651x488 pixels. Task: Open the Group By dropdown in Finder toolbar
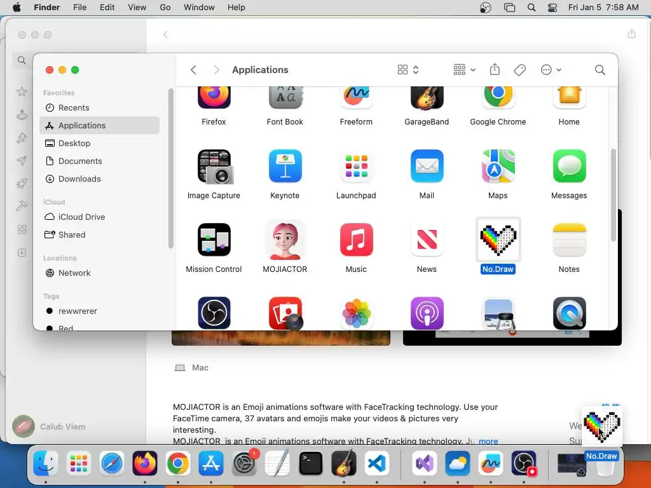tap(465, 70)
